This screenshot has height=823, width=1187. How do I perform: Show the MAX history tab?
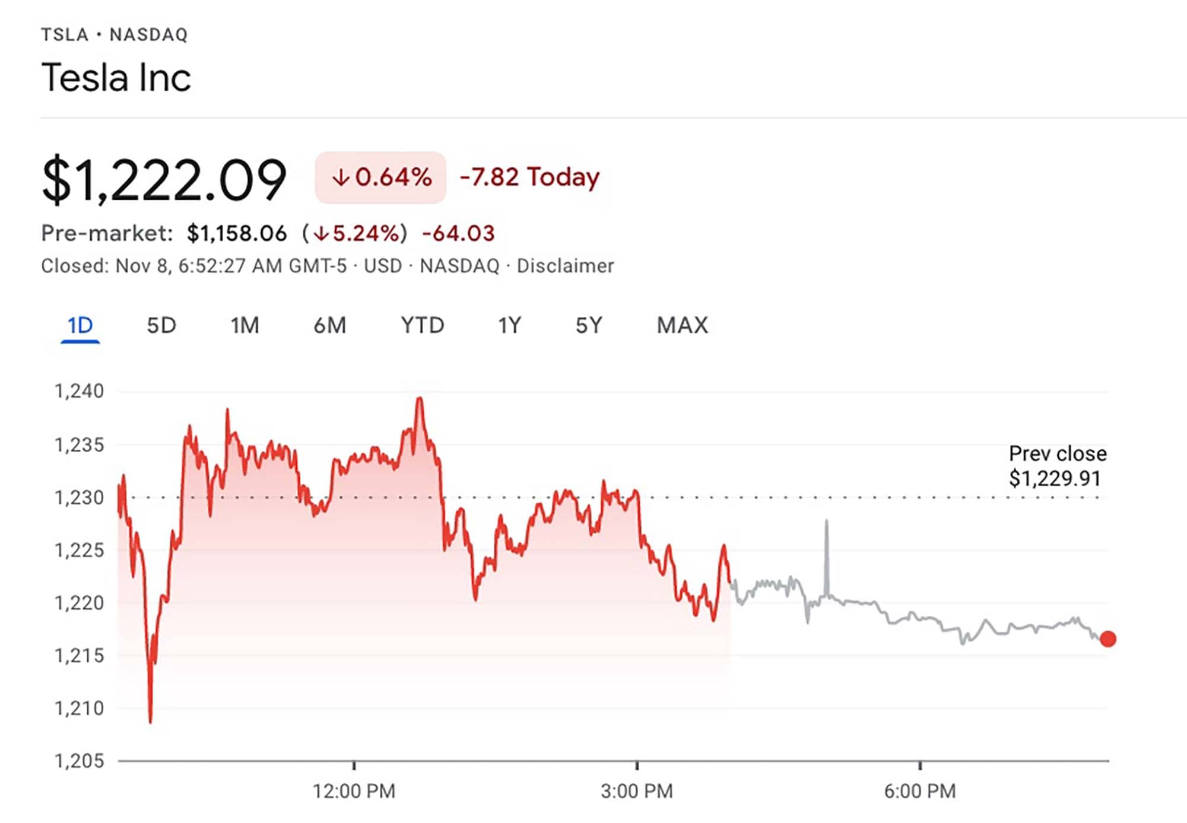point(682,326)
